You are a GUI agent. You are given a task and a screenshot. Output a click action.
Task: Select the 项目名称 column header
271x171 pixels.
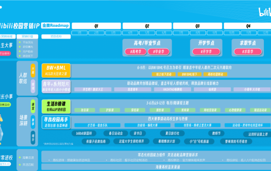[56, 37]
